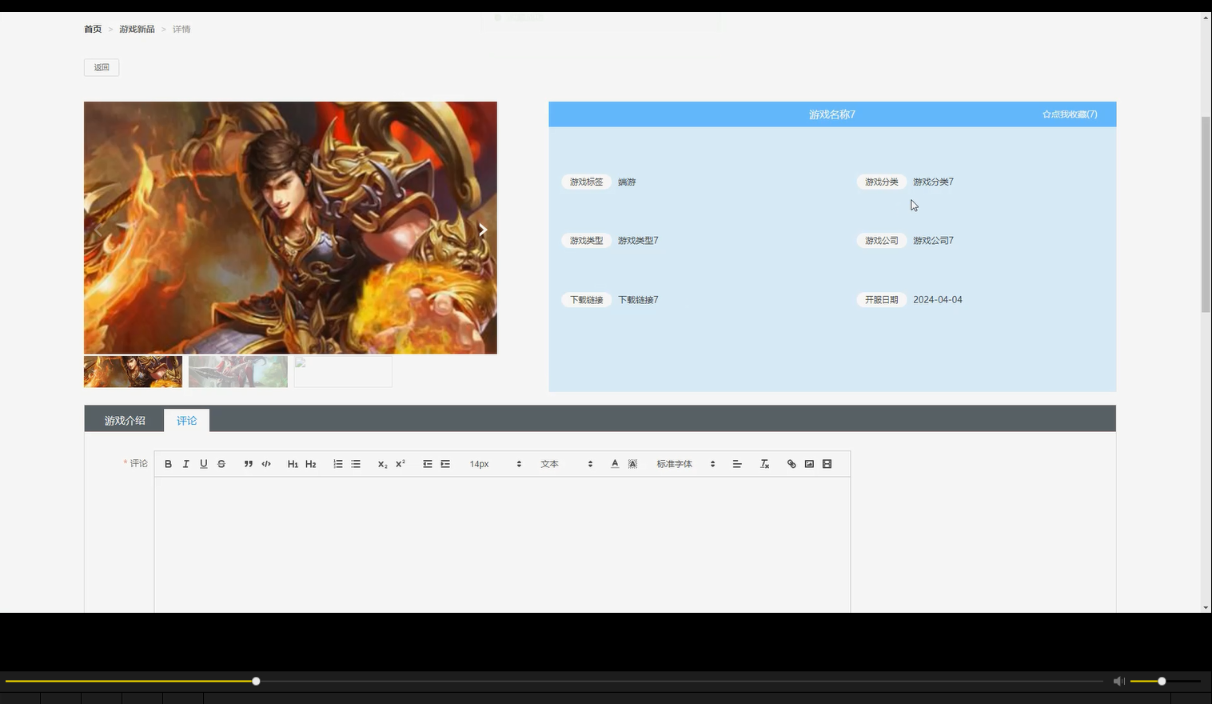The width and height of the screenshot is (1212, 704).
Task: Increase text indent
Action: coord(445,464)
